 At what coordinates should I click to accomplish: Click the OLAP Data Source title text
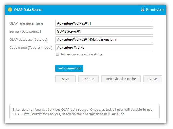click(28, 9)
